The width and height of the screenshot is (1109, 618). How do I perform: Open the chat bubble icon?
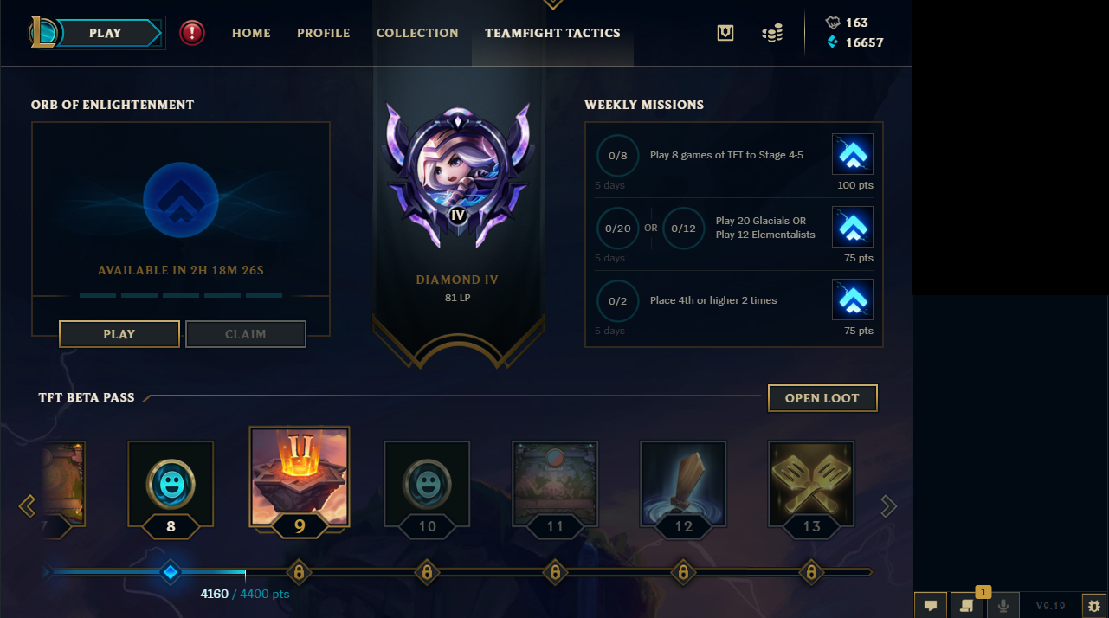931,606
